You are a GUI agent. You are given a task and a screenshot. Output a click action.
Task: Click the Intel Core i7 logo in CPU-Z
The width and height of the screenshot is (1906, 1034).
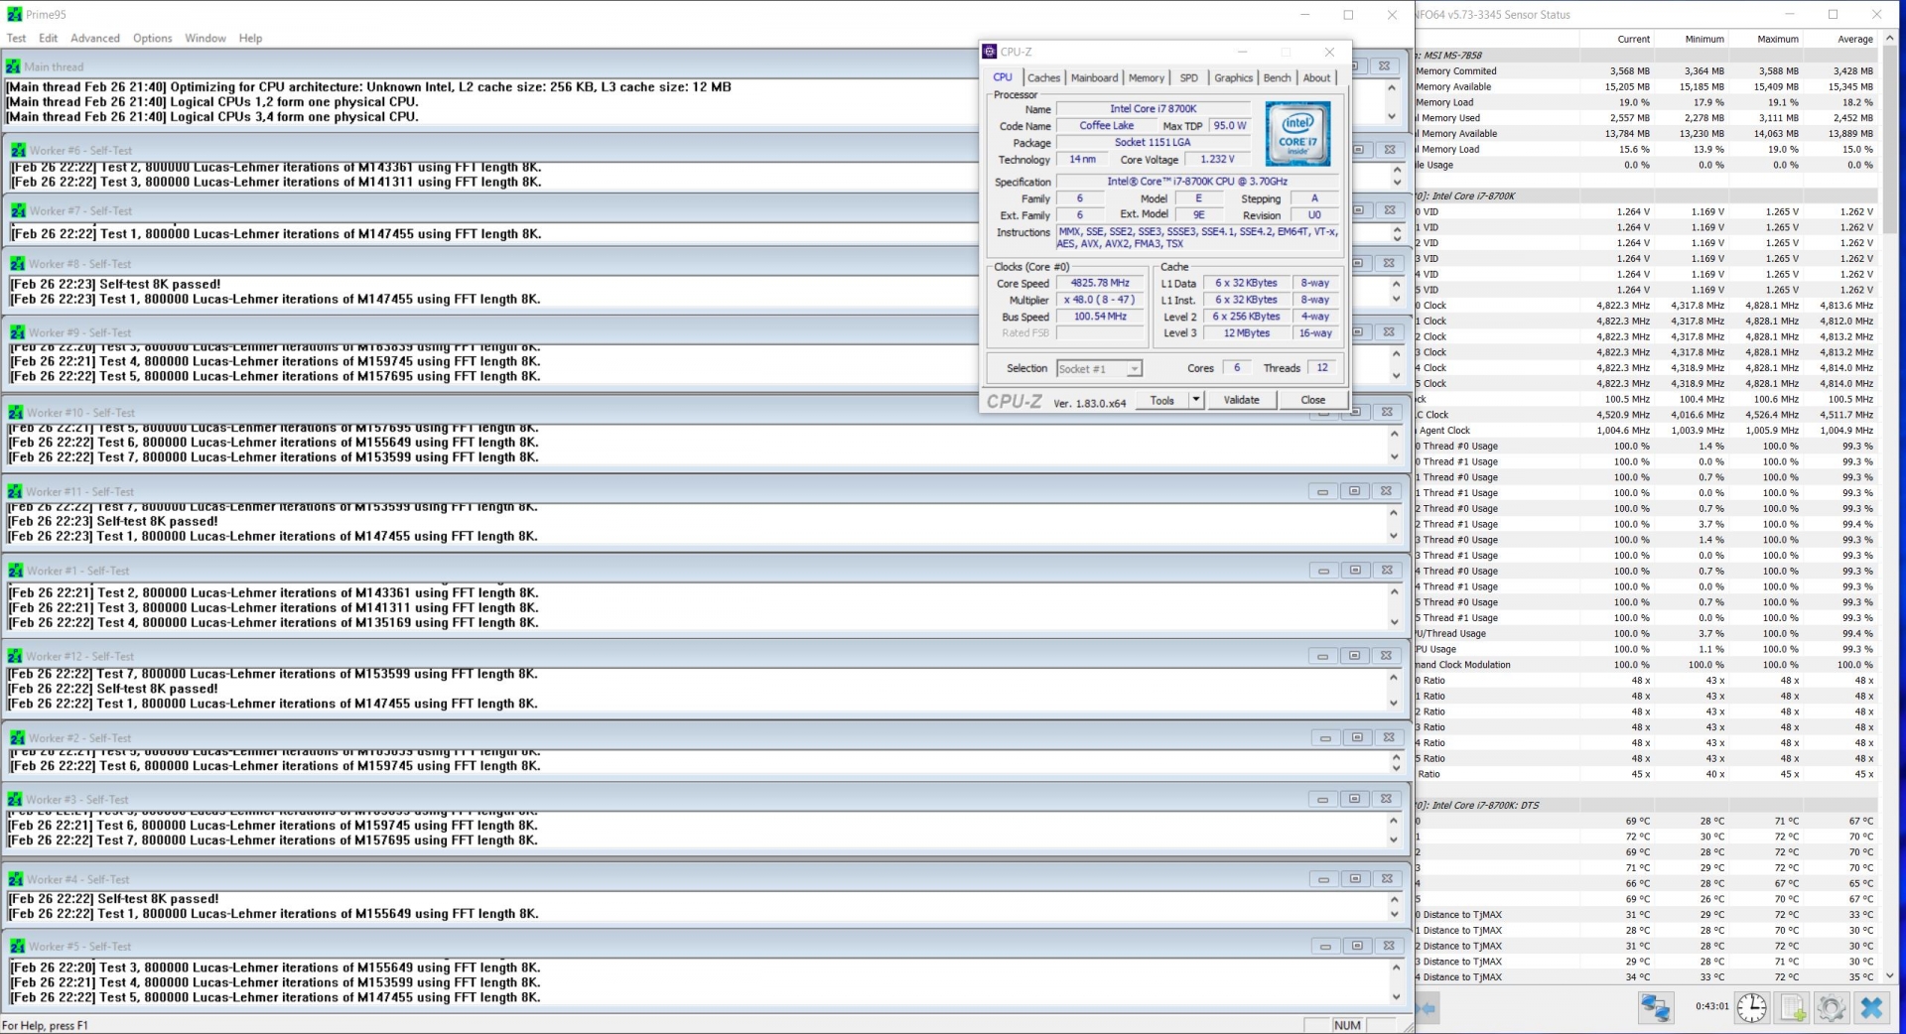(1297, 133)
